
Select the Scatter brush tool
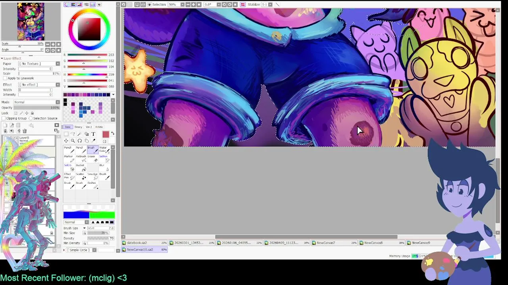pyautogui.click(x=81, y=177)
